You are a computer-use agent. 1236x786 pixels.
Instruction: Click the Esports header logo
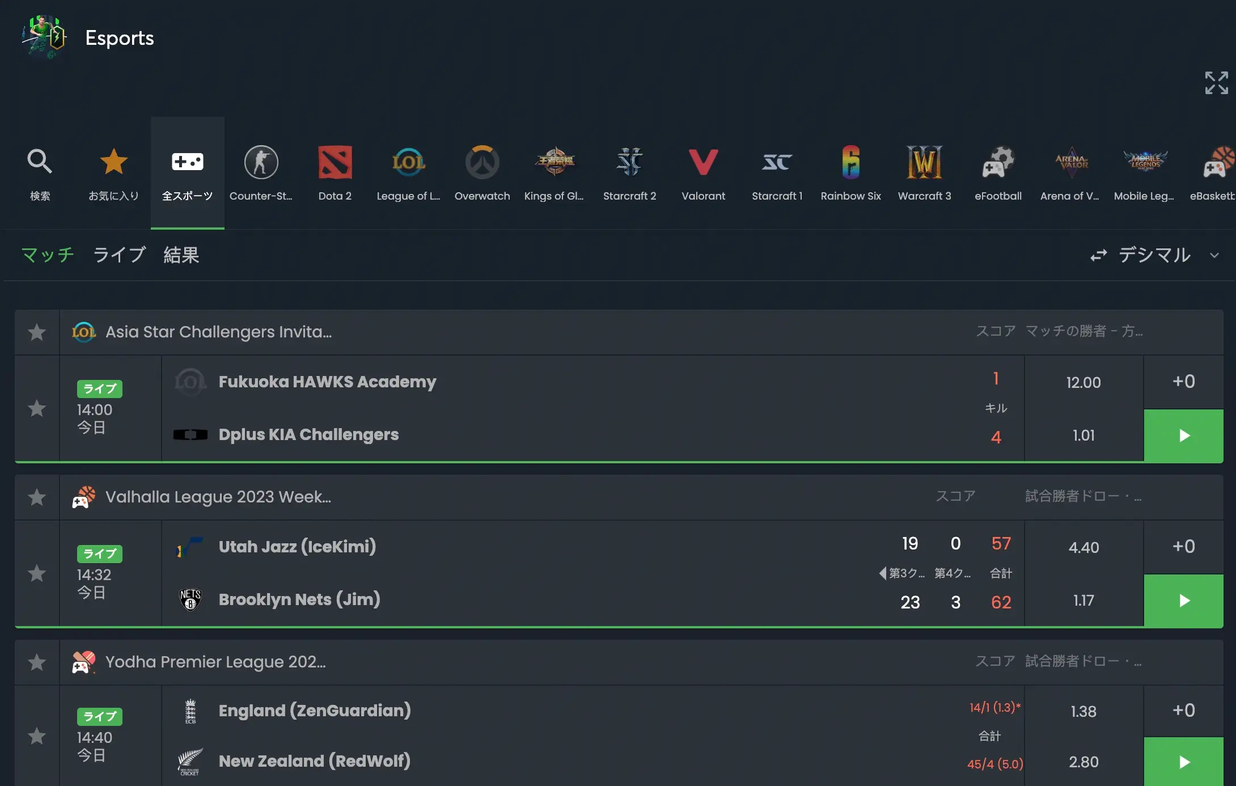pos(44,37)
